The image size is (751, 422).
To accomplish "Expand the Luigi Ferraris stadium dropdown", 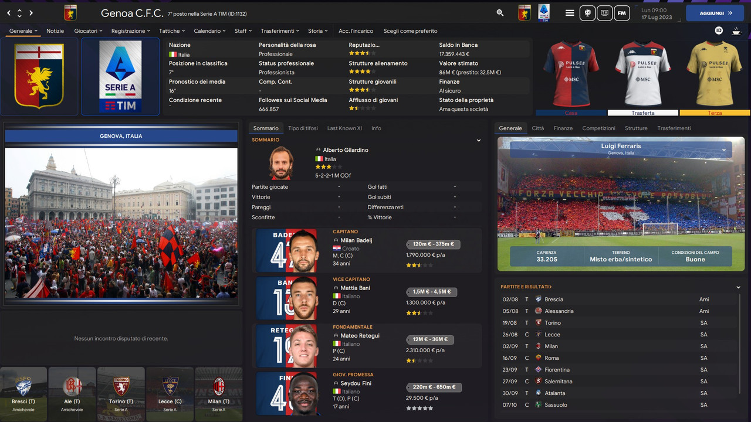I will pos(724,149).
